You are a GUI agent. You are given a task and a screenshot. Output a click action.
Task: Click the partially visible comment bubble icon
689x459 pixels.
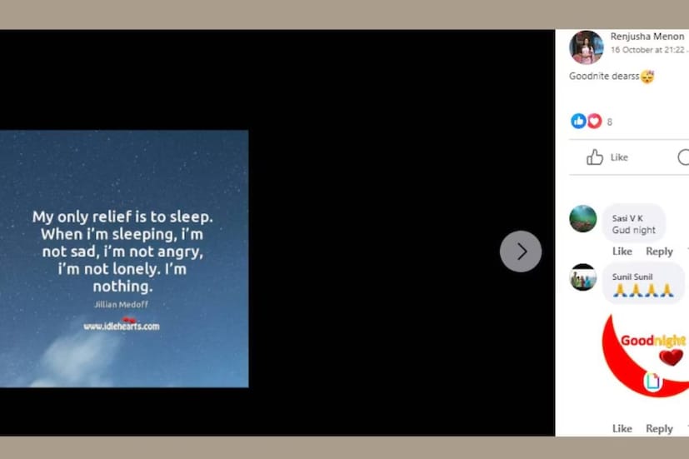tap(684, 157)
